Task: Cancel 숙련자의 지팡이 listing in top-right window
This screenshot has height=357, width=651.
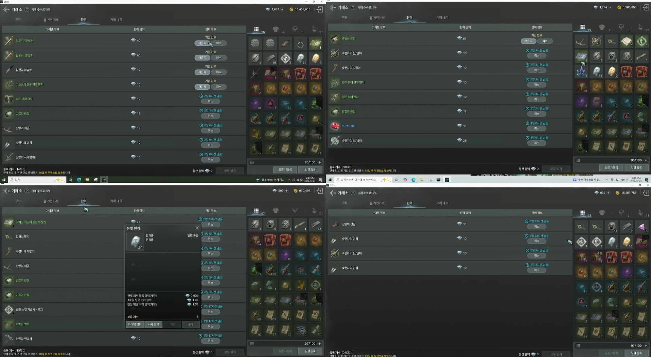Action: (537, 70)
